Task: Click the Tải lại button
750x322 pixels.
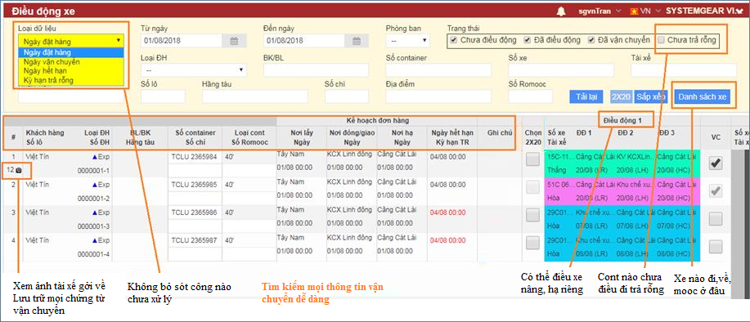Action: pos(586,96)
